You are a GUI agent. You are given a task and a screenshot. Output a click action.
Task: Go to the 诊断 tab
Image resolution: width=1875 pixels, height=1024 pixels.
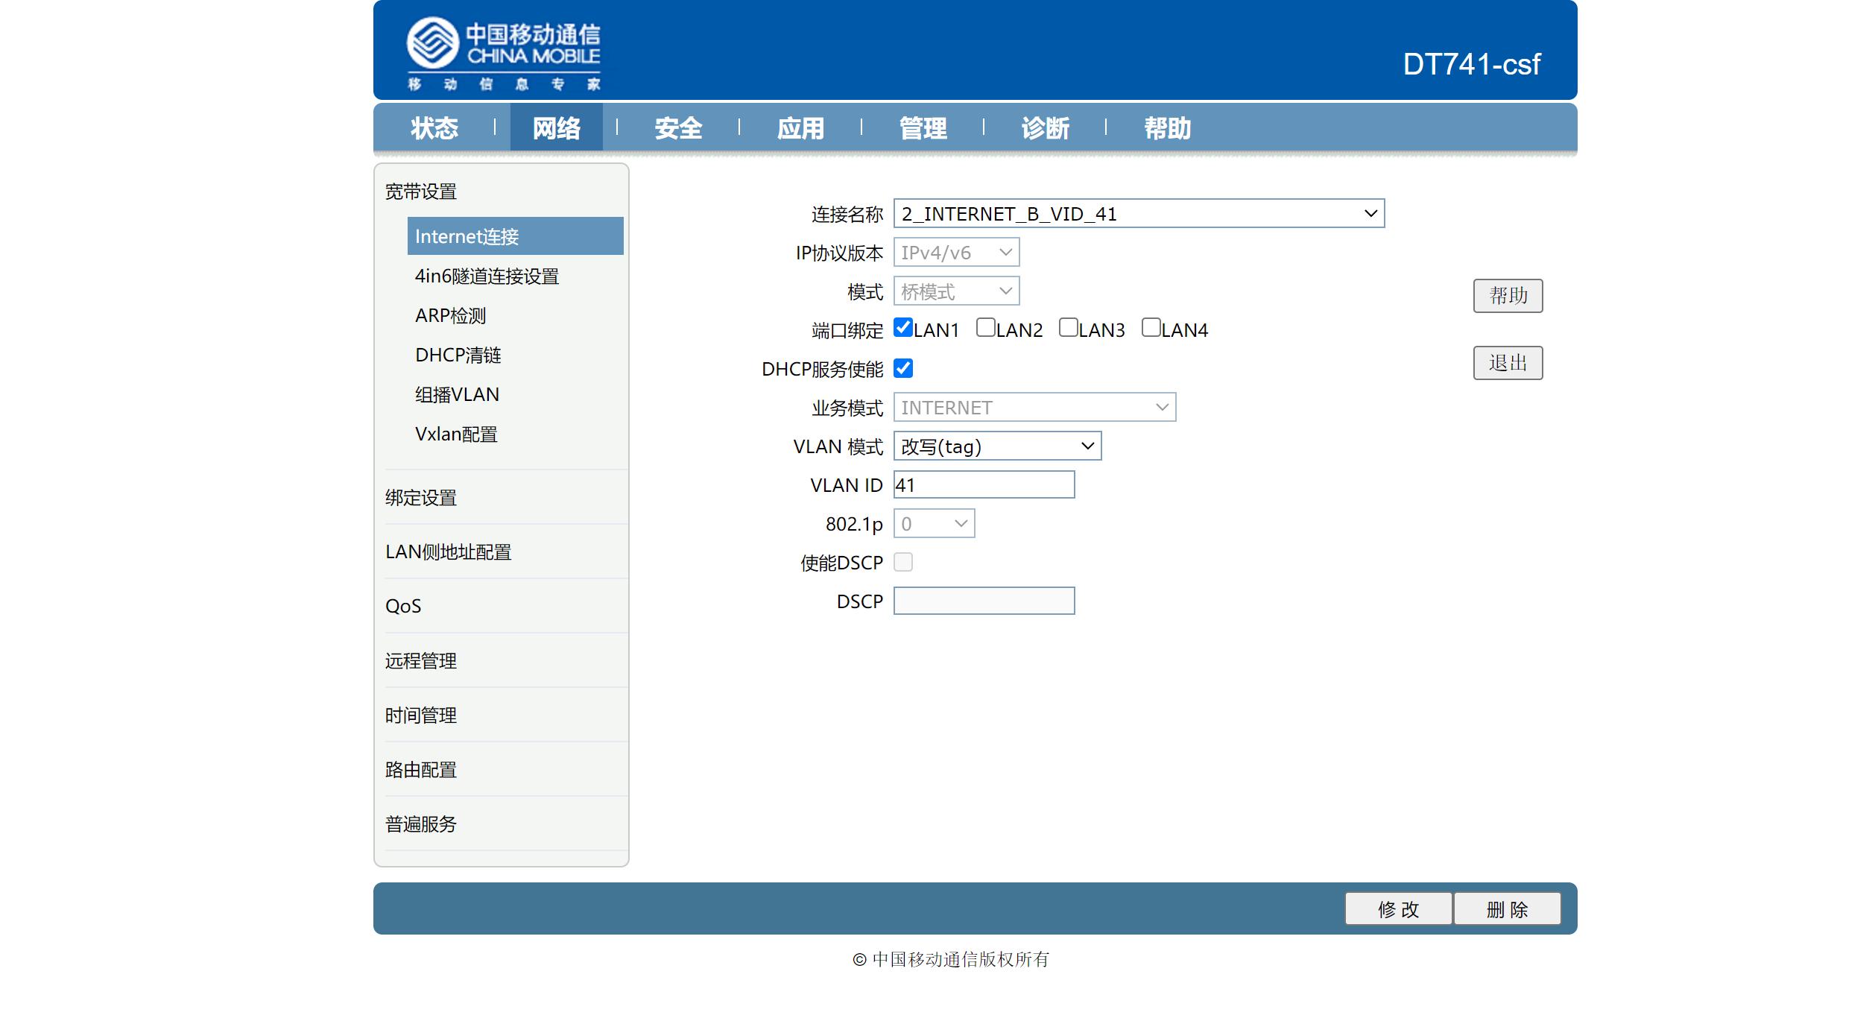pyautogui.click(x=1045, y=128)
